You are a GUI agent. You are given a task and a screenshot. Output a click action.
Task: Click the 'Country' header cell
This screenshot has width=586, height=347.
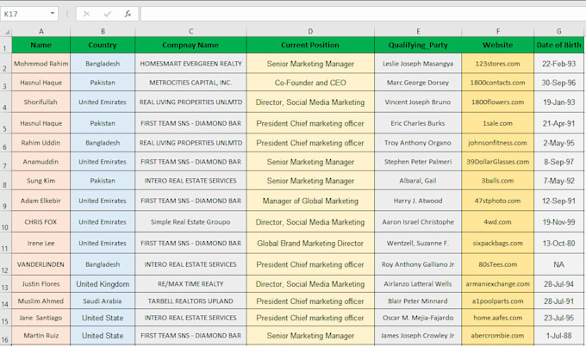103,45
